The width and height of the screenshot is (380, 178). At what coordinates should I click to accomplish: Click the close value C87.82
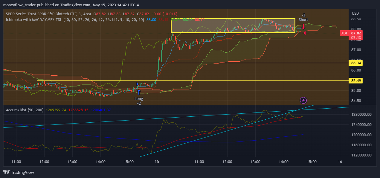click(x=143, y=14)
